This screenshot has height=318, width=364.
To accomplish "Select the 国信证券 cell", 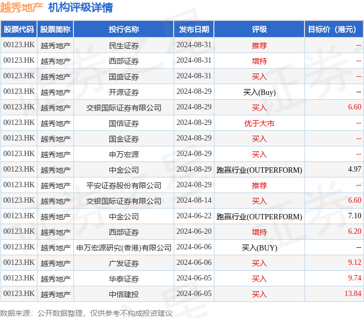I will (x=124, y=123).
